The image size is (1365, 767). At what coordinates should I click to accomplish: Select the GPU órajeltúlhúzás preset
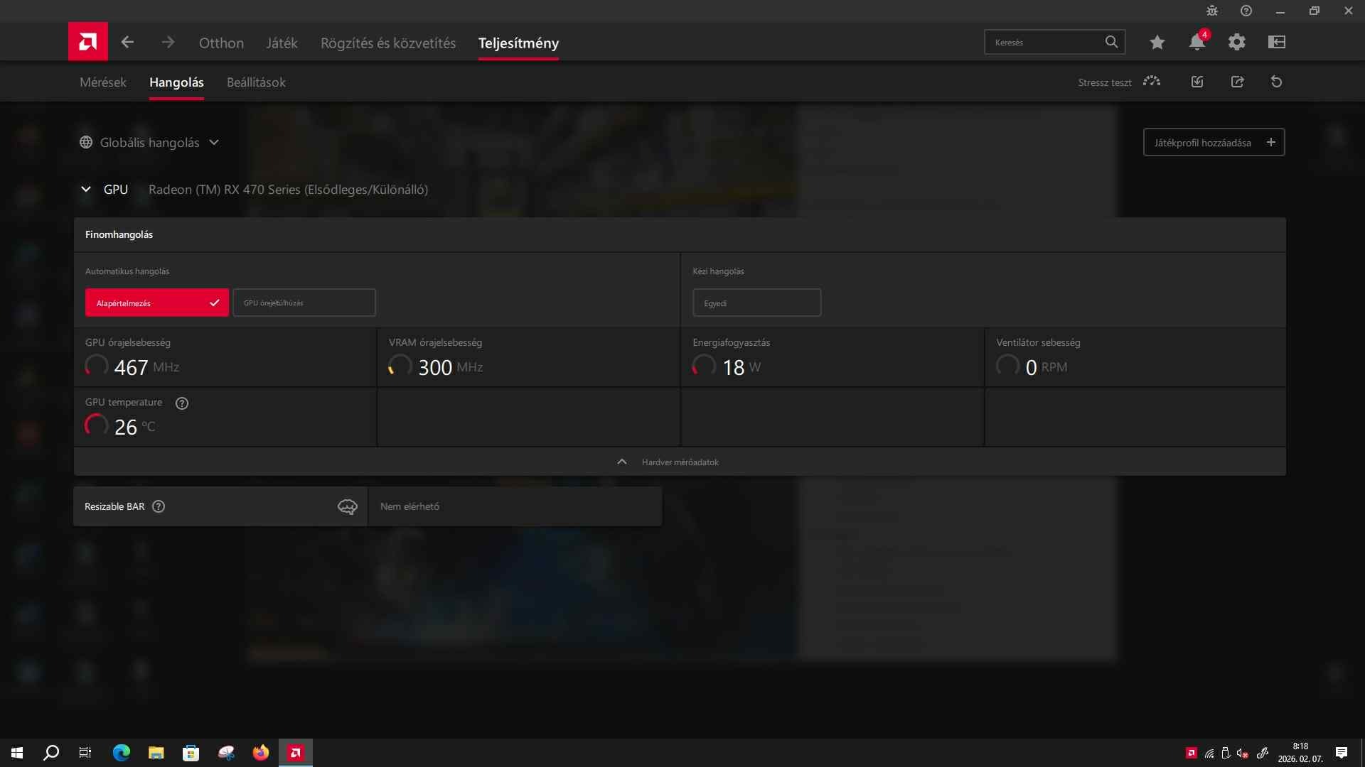[304, 303]
